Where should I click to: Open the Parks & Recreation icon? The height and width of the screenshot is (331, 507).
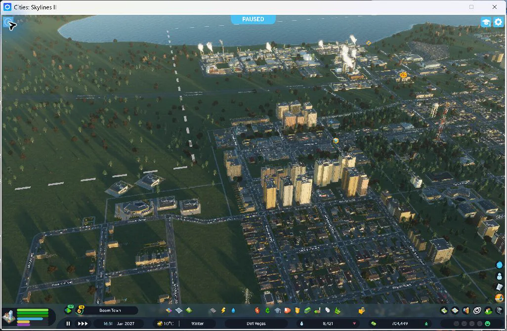coord(317,310)
